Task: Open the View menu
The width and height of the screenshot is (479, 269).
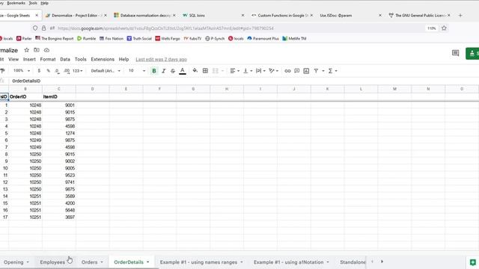Action: click(13, 59)
